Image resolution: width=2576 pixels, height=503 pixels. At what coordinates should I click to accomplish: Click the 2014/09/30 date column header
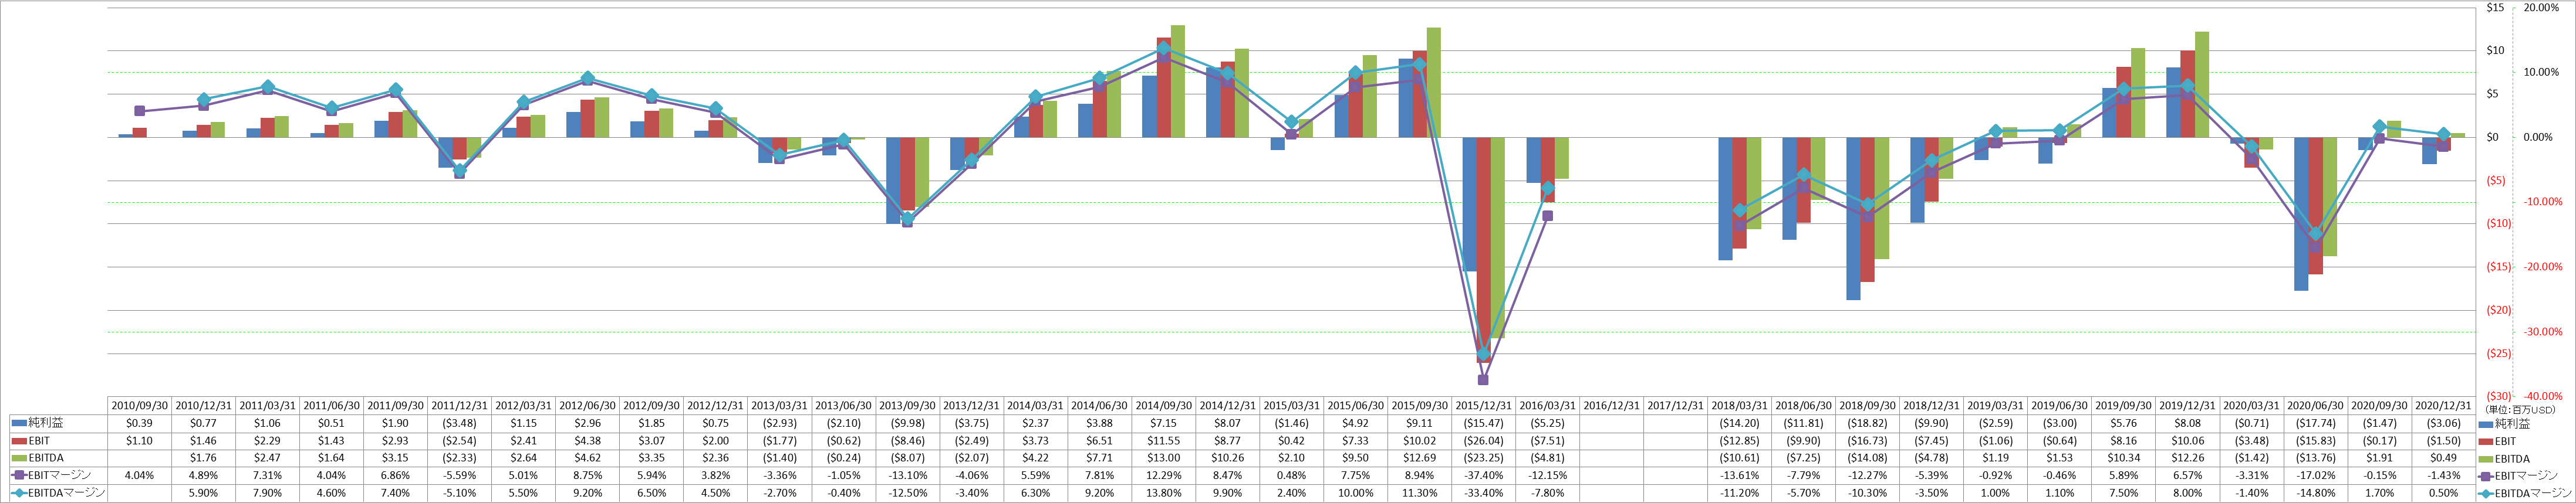click(1164, 406)
